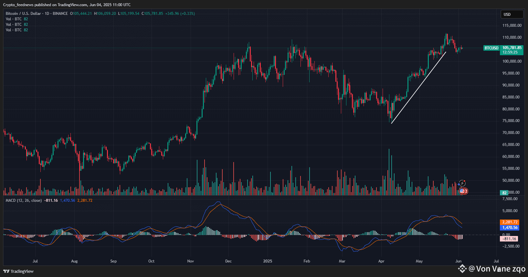Select the Bitcoin / U.S. Dollar symbol title
528x277 pixels.
[x=23, y=14]
